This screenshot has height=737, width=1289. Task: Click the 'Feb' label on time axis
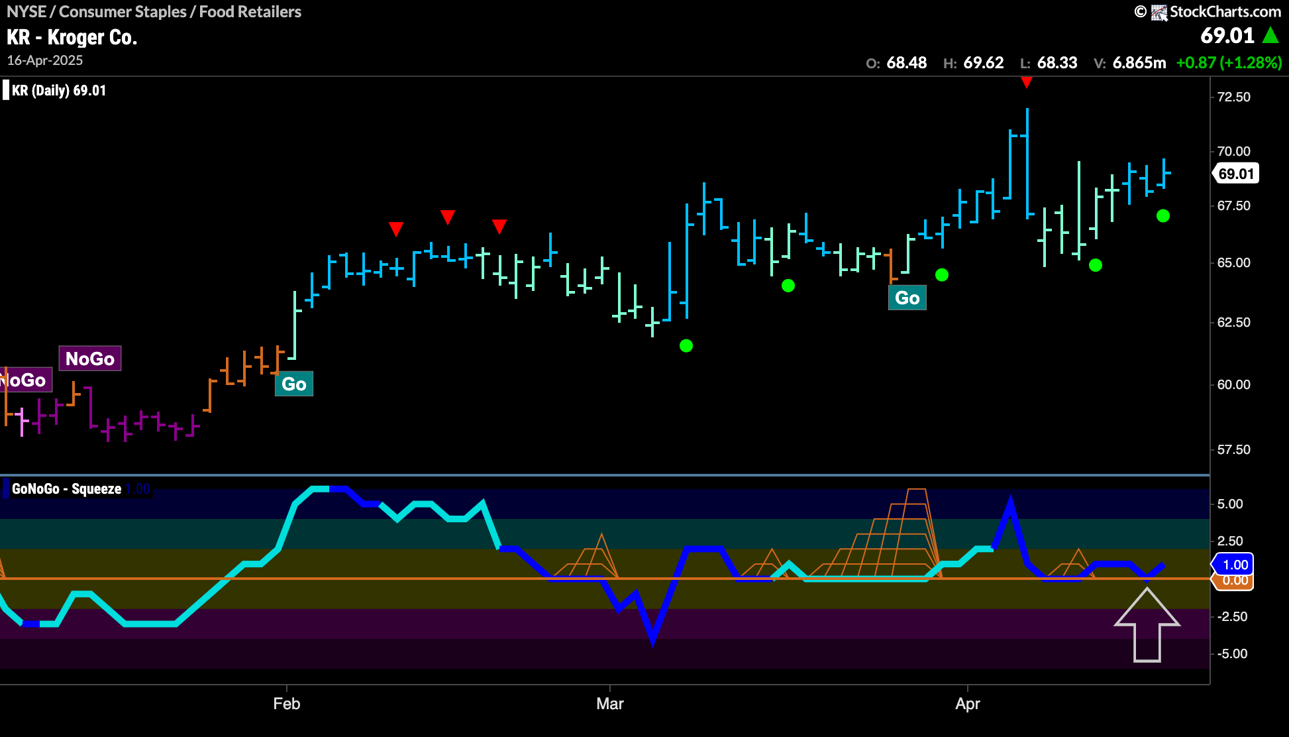(x=286, y=703)
